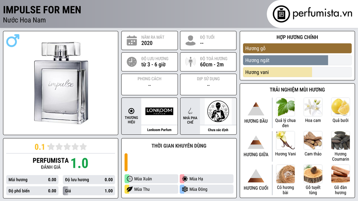Select the Hoa cam note image
Screen dimensions: 358x201
313,107
